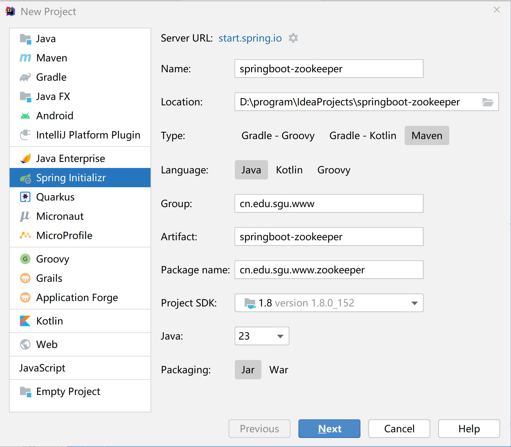Click the Artifact input field
511x447 pixels.
click(329, 237)
